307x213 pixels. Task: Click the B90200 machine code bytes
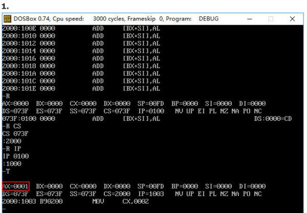pos(51,201)
